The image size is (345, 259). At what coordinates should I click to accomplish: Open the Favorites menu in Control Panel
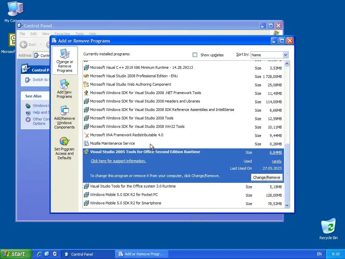pos(62,34)
